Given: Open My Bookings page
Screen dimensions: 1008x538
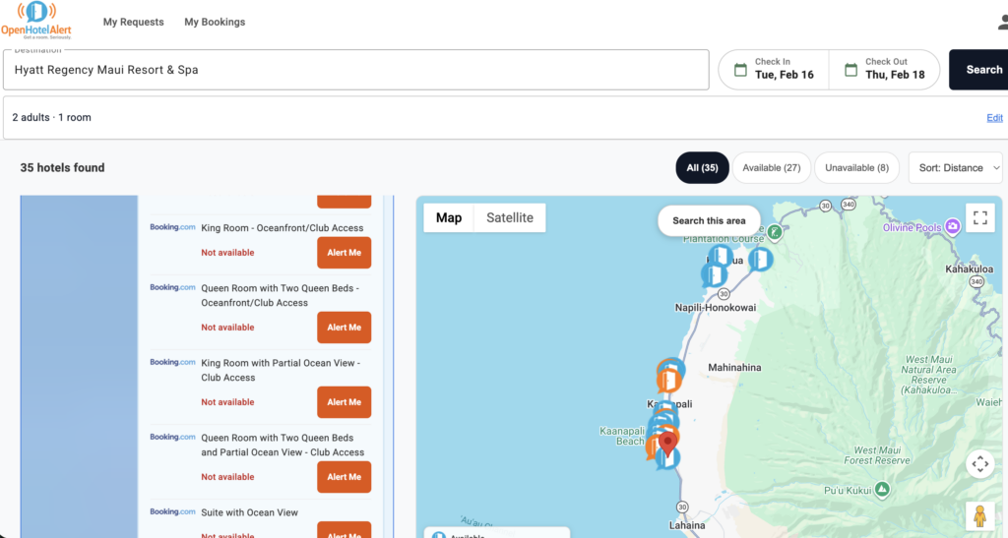Looking at the screenshot, I should (x=215, y=22).
